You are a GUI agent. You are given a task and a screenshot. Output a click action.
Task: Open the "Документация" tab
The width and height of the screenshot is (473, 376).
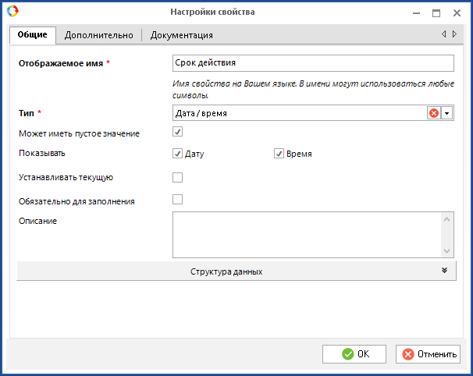(x=181, y=35)
